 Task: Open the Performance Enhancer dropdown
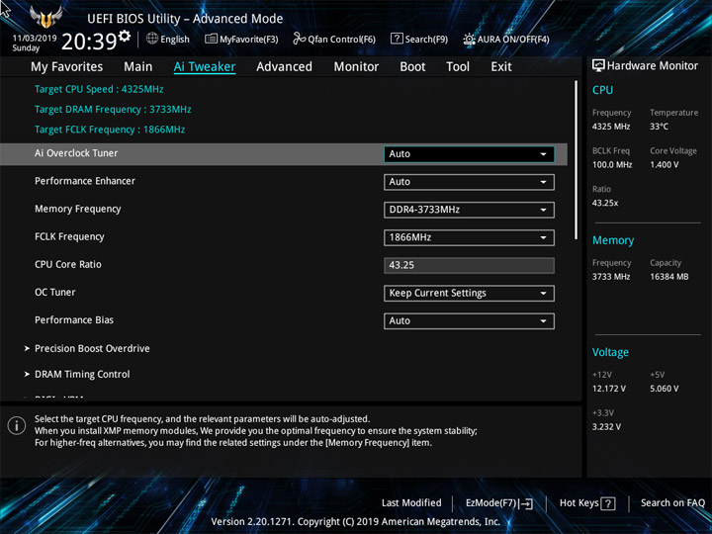pyautogui.click(x=469, y=182)
